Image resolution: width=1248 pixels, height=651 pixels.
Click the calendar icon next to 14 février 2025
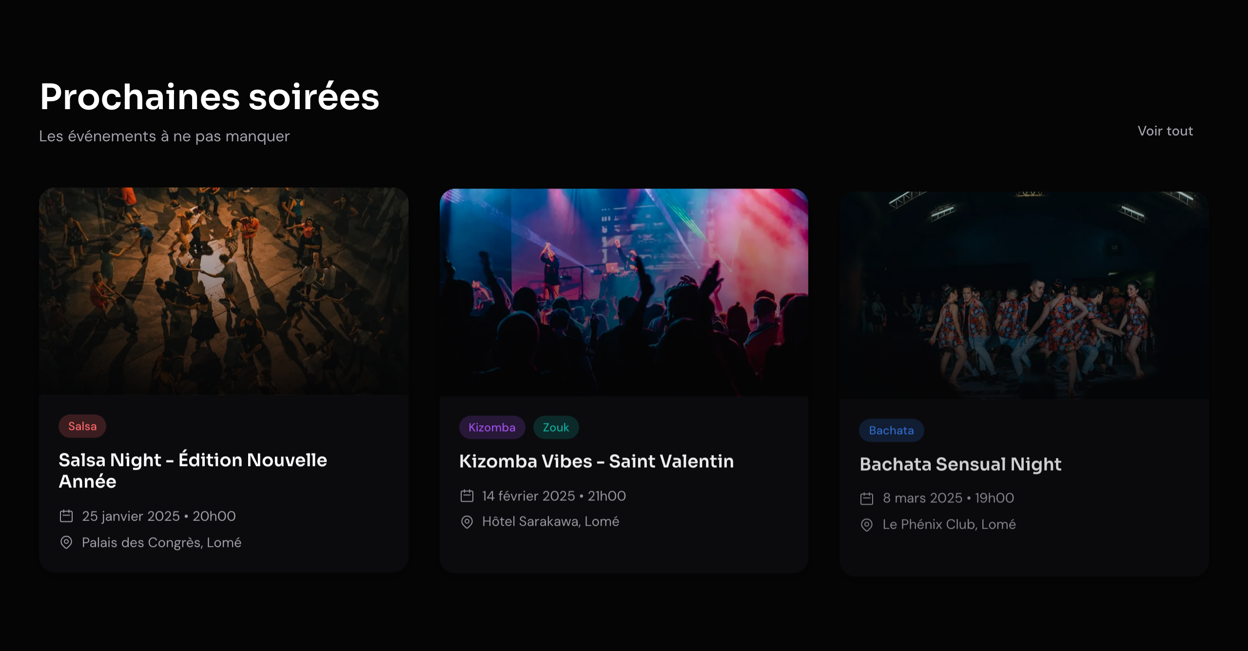click(x=467, y=496)
